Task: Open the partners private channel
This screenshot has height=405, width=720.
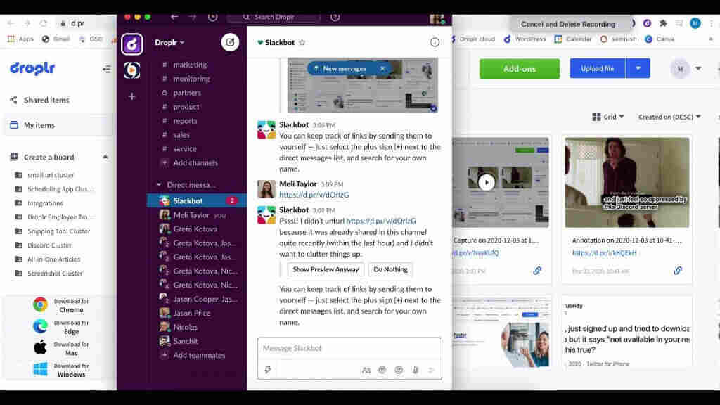Action: coord(187,93)
